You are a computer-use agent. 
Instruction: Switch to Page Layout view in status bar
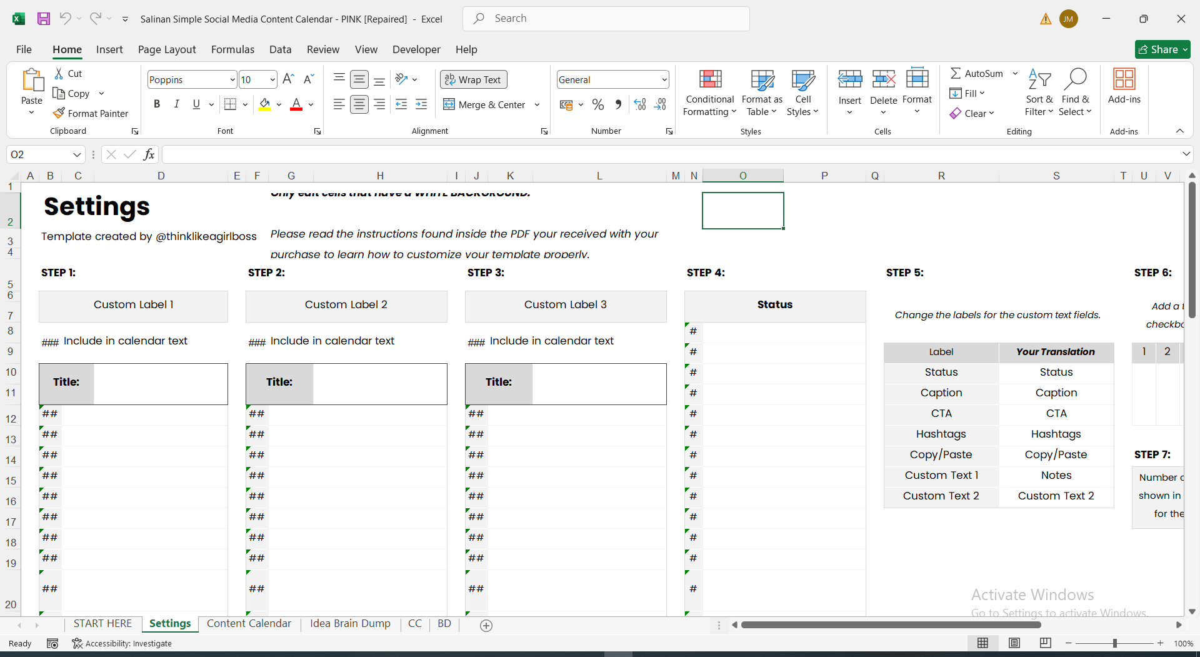(x=1014, y=643)
